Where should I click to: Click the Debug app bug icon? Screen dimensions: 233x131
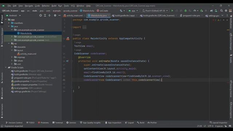click(185, 11)
